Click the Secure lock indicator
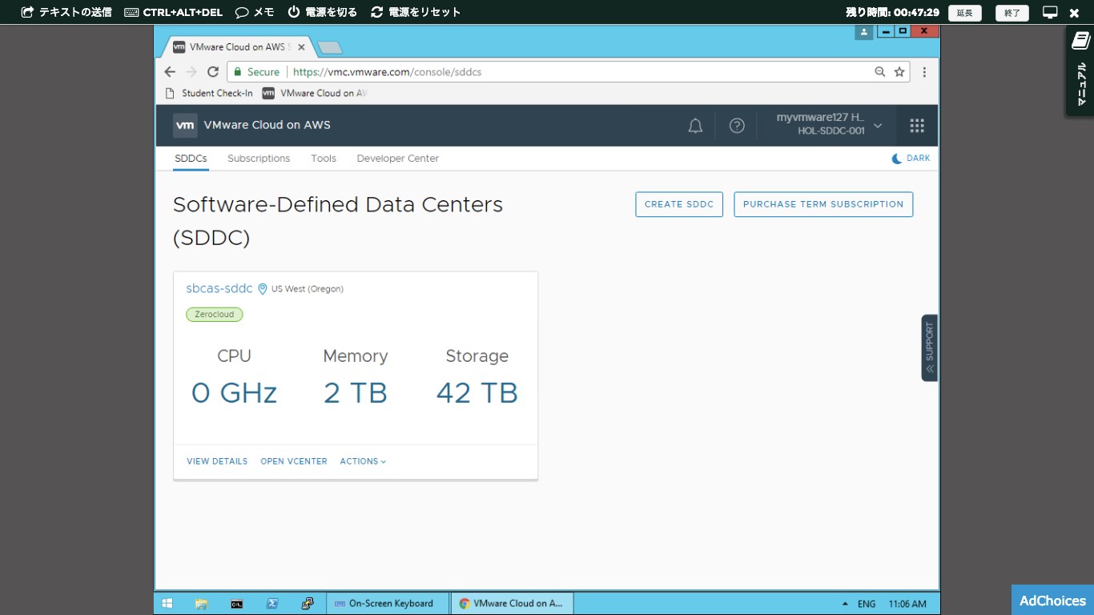 256,72
